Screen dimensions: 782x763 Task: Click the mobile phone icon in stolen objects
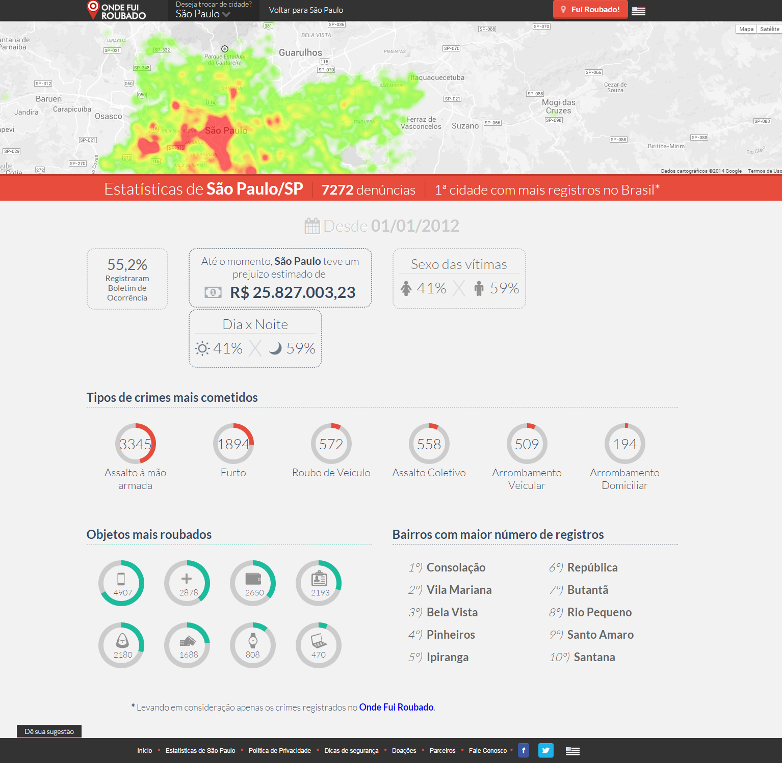point(121,579)
